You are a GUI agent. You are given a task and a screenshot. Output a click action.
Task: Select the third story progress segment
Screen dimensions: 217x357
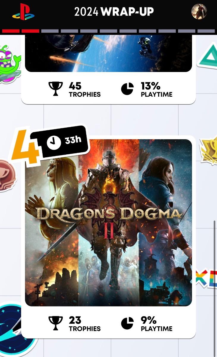[50, 31]
